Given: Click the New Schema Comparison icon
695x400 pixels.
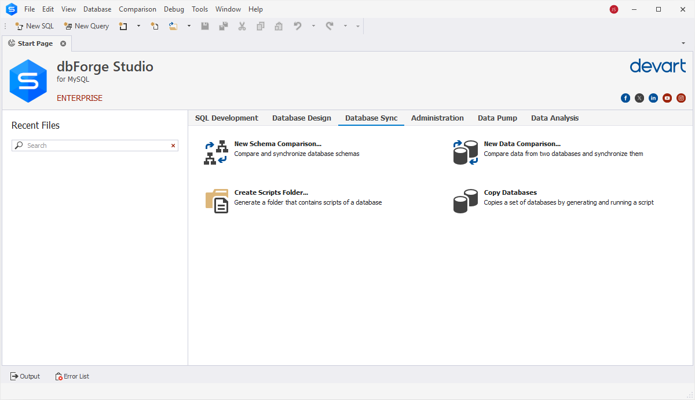Looking at the screenshot, I should click(x=216, y=152).
